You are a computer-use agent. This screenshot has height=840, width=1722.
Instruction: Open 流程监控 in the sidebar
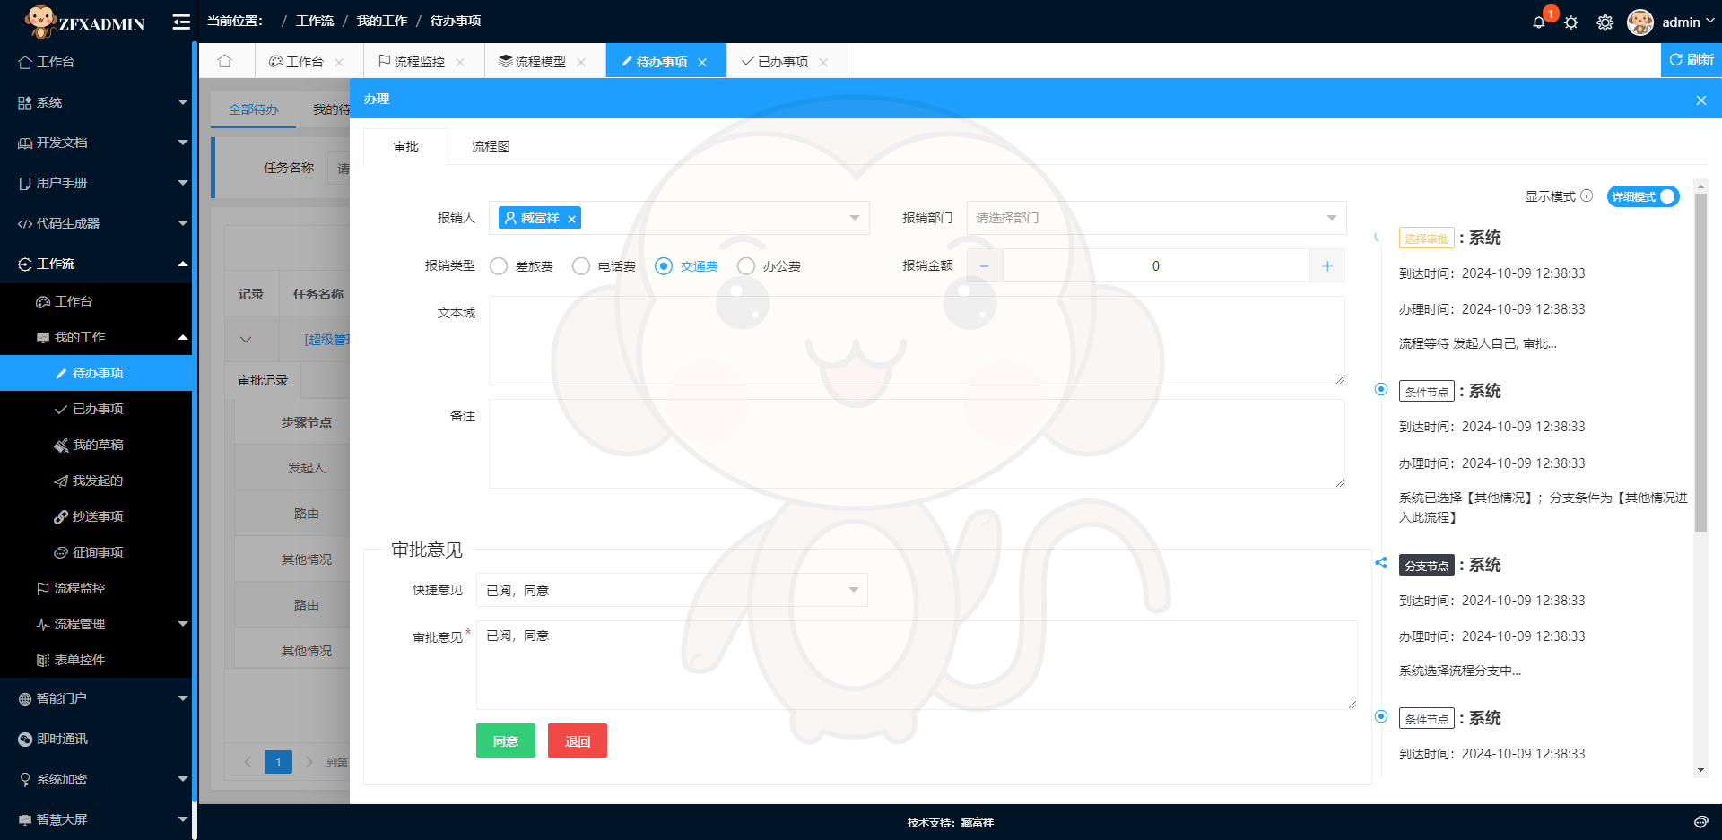(96, 588)
